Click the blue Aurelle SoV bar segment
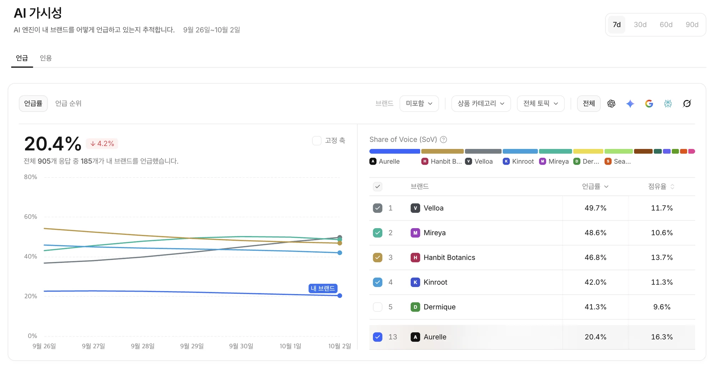Image resolution: width=714 pixels, height=365 pixels. click(394, 151)
